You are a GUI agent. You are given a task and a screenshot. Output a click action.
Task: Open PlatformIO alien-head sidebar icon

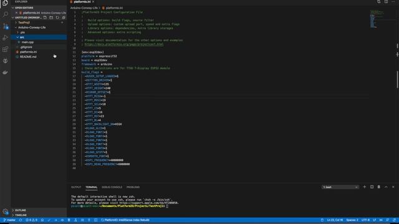(x=5, y=61)
